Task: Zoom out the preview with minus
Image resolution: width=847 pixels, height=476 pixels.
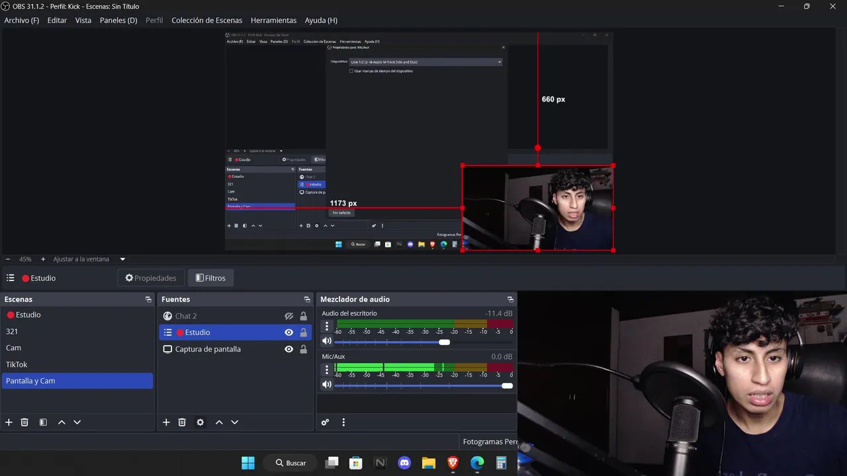Action: (8, 259)
